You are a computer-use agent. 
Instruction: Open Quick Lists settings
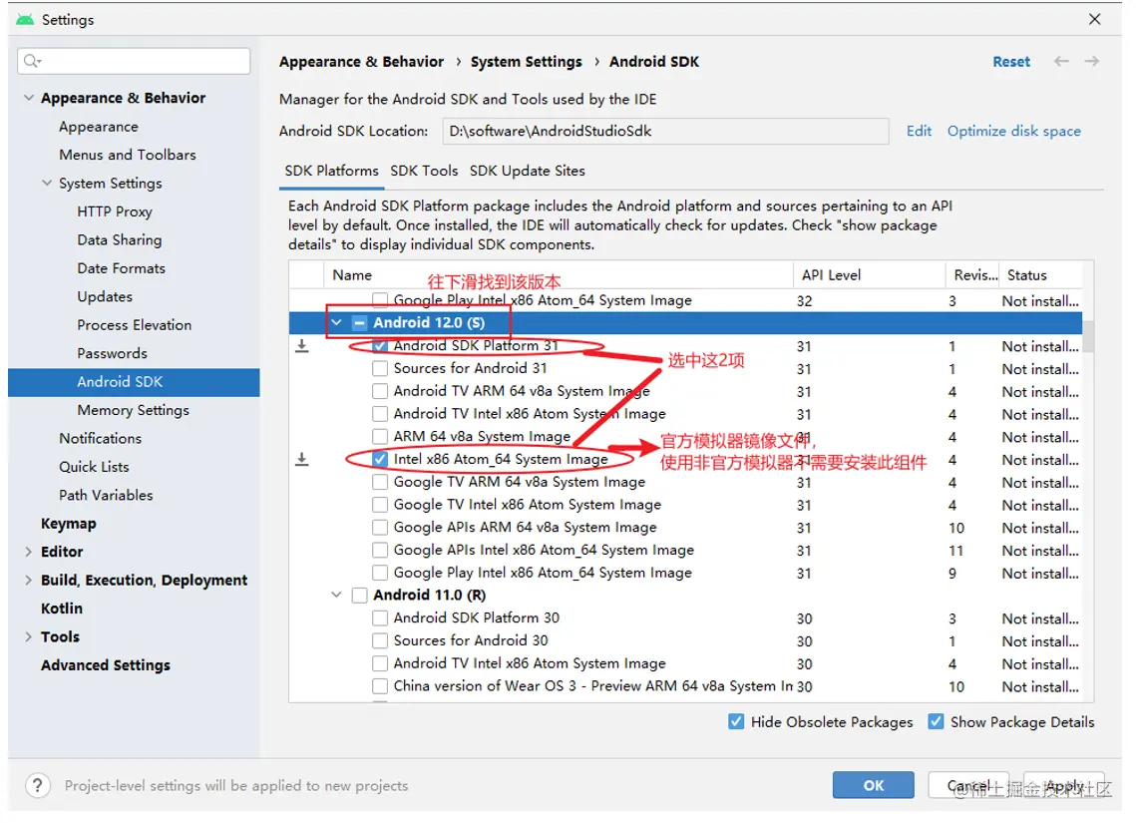pyautogui.click(x=94, y=467)
